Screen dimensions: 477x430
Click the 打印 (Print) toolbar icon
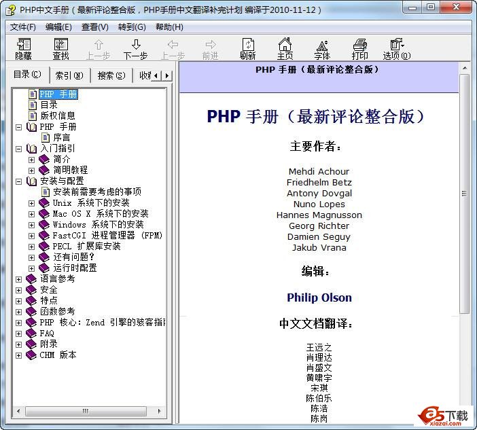(x=360, y=49)
